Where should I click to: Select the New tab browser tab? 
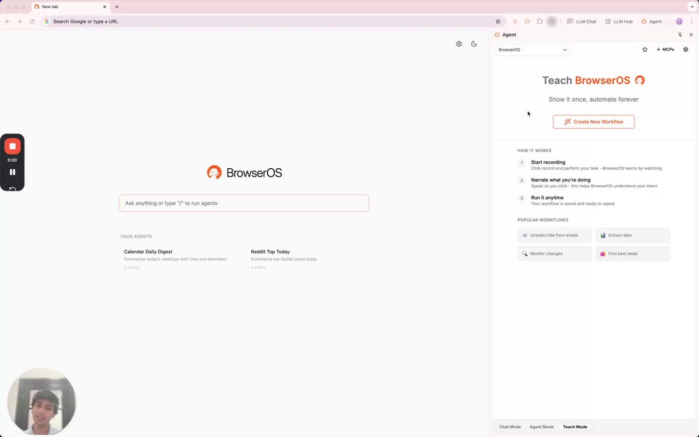pos(70,7)
